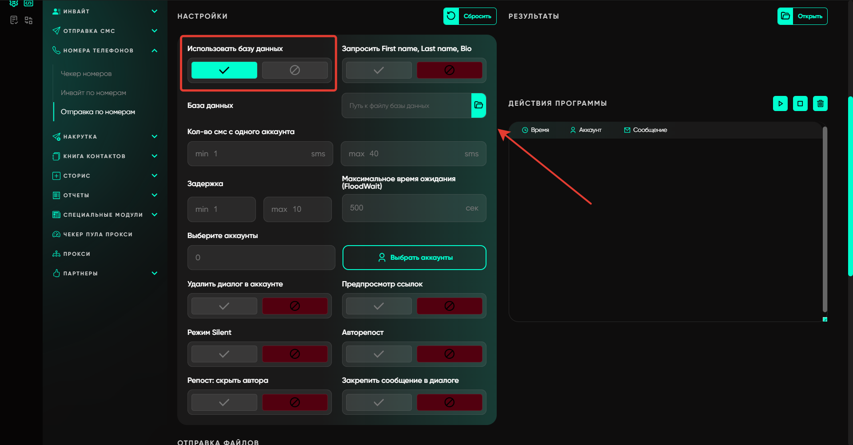Image resolution: width=853 pixels, height=445 pixels.
Task: Select Инвайт по номерам menu item
Action: 93,93
